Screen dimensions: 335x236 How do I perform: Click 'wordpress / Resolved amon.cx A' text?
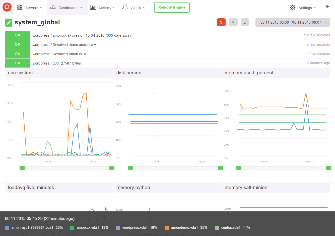click(59, 54)
